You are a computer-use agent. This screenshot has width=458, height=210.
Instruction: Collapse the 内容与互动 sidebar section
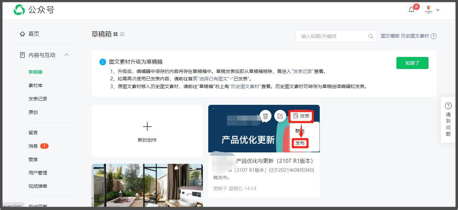click(x=67, y=55)
